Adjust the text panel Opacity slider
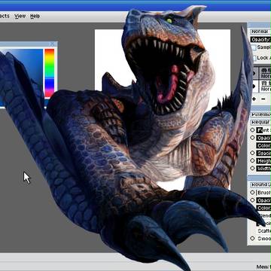The width and height of the screenshot is (271, 271). [x=263, y=138]
